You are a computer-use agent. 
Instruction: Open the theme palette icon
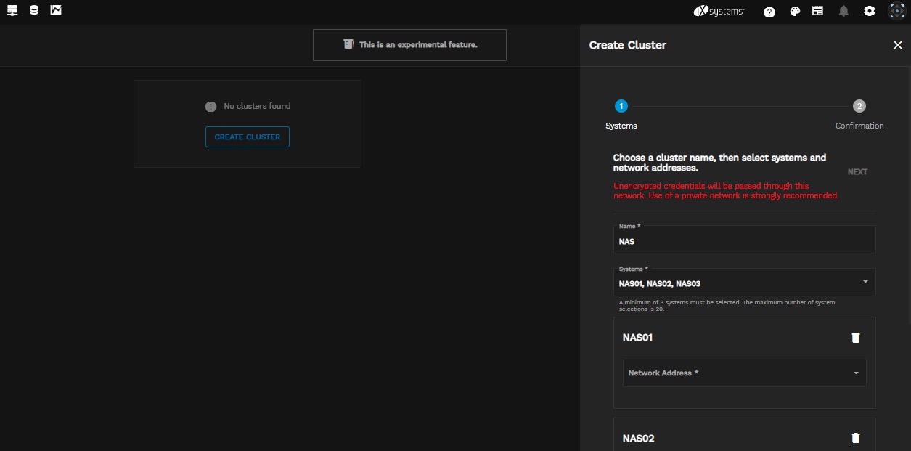click(x=795, y=12)
